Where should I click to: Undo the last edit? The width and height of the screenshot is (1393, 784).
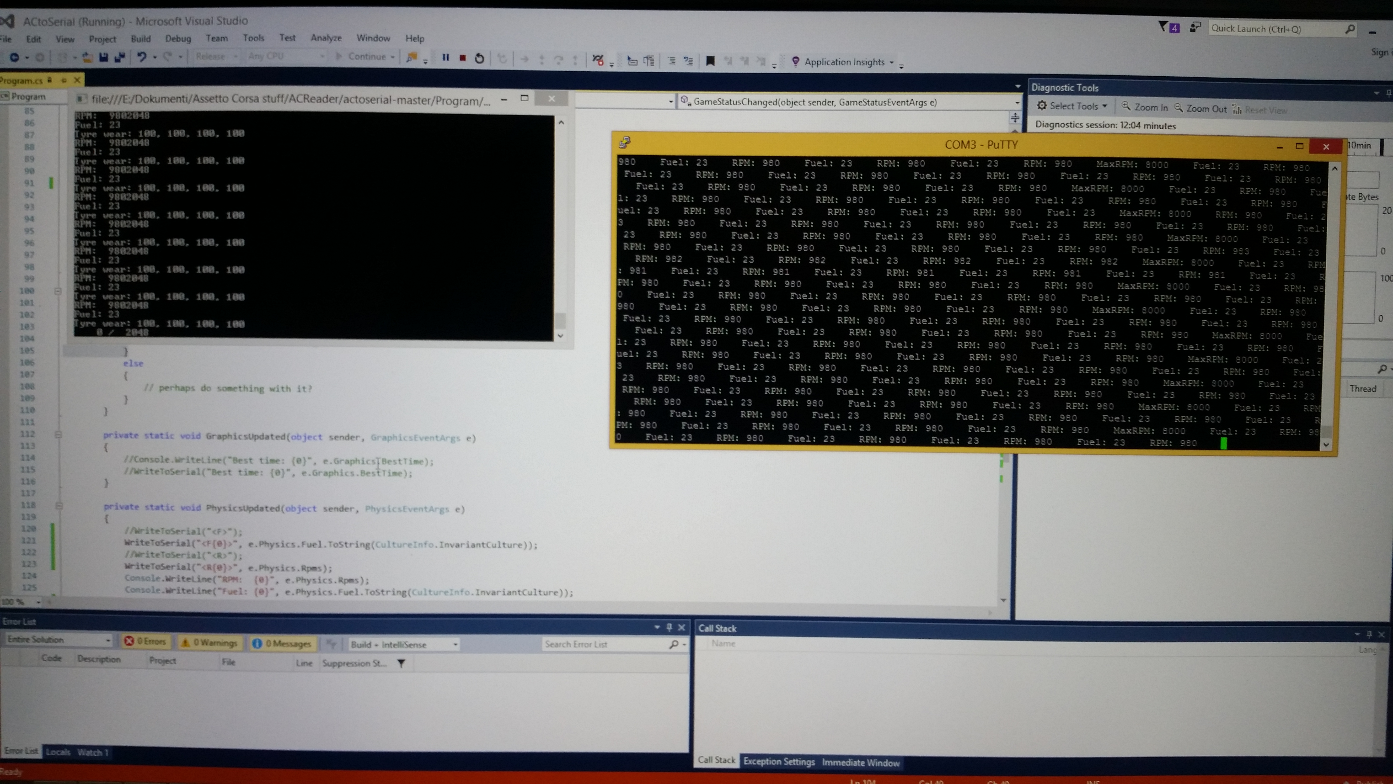(x=142, y=57)
